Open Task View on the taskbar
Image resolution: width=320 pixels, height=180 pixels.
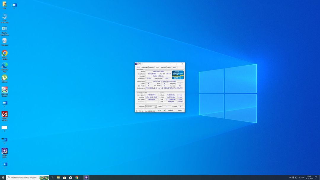point(52,178)
